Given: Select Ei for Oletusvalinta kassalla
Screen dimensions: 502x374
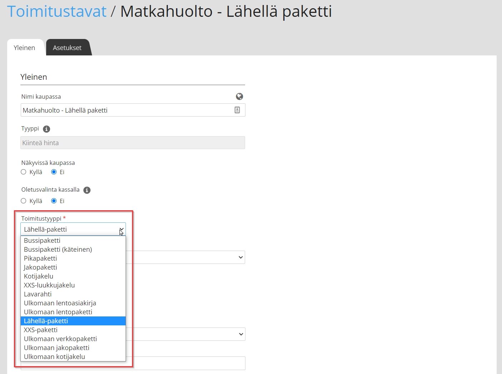Looking at the screenshot, I should (54, 201).
